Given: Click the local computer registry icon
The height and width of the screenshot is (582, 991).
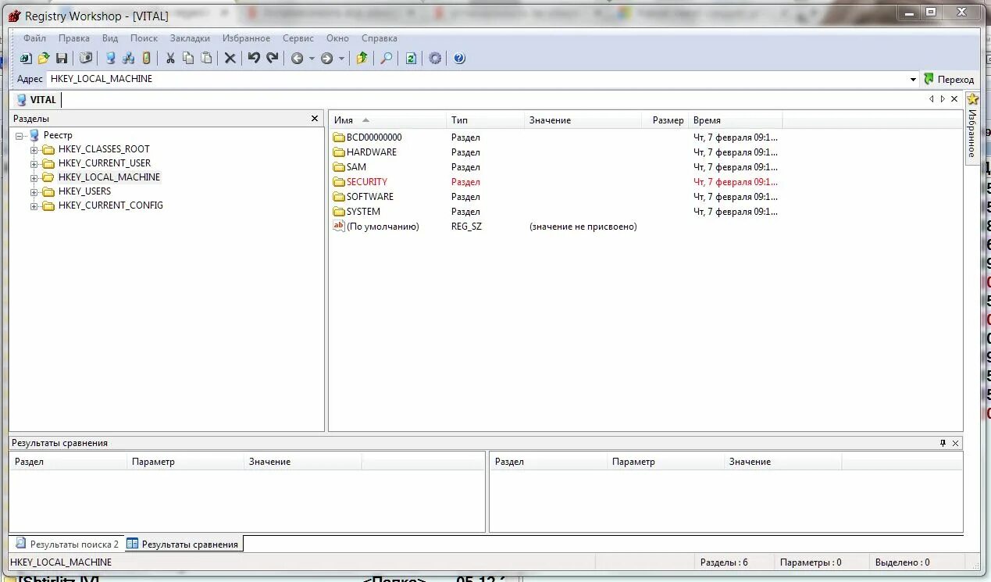Looking at the screenshot, I should pos(110,59).
